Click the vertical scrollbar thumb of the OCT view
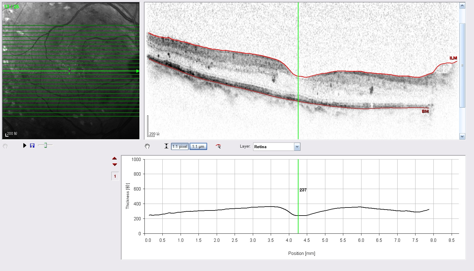 click(x=462, y=65)
